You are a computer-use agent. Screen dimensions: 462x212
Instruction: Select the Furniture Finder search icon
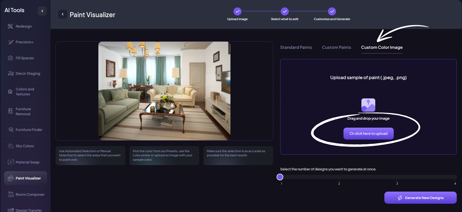[x=11, y=130]
